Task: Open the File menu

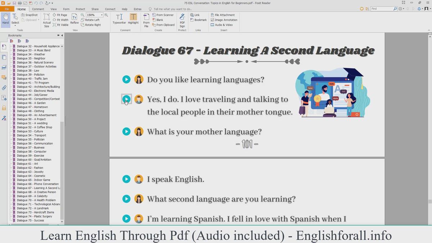Action: point(7,9)
